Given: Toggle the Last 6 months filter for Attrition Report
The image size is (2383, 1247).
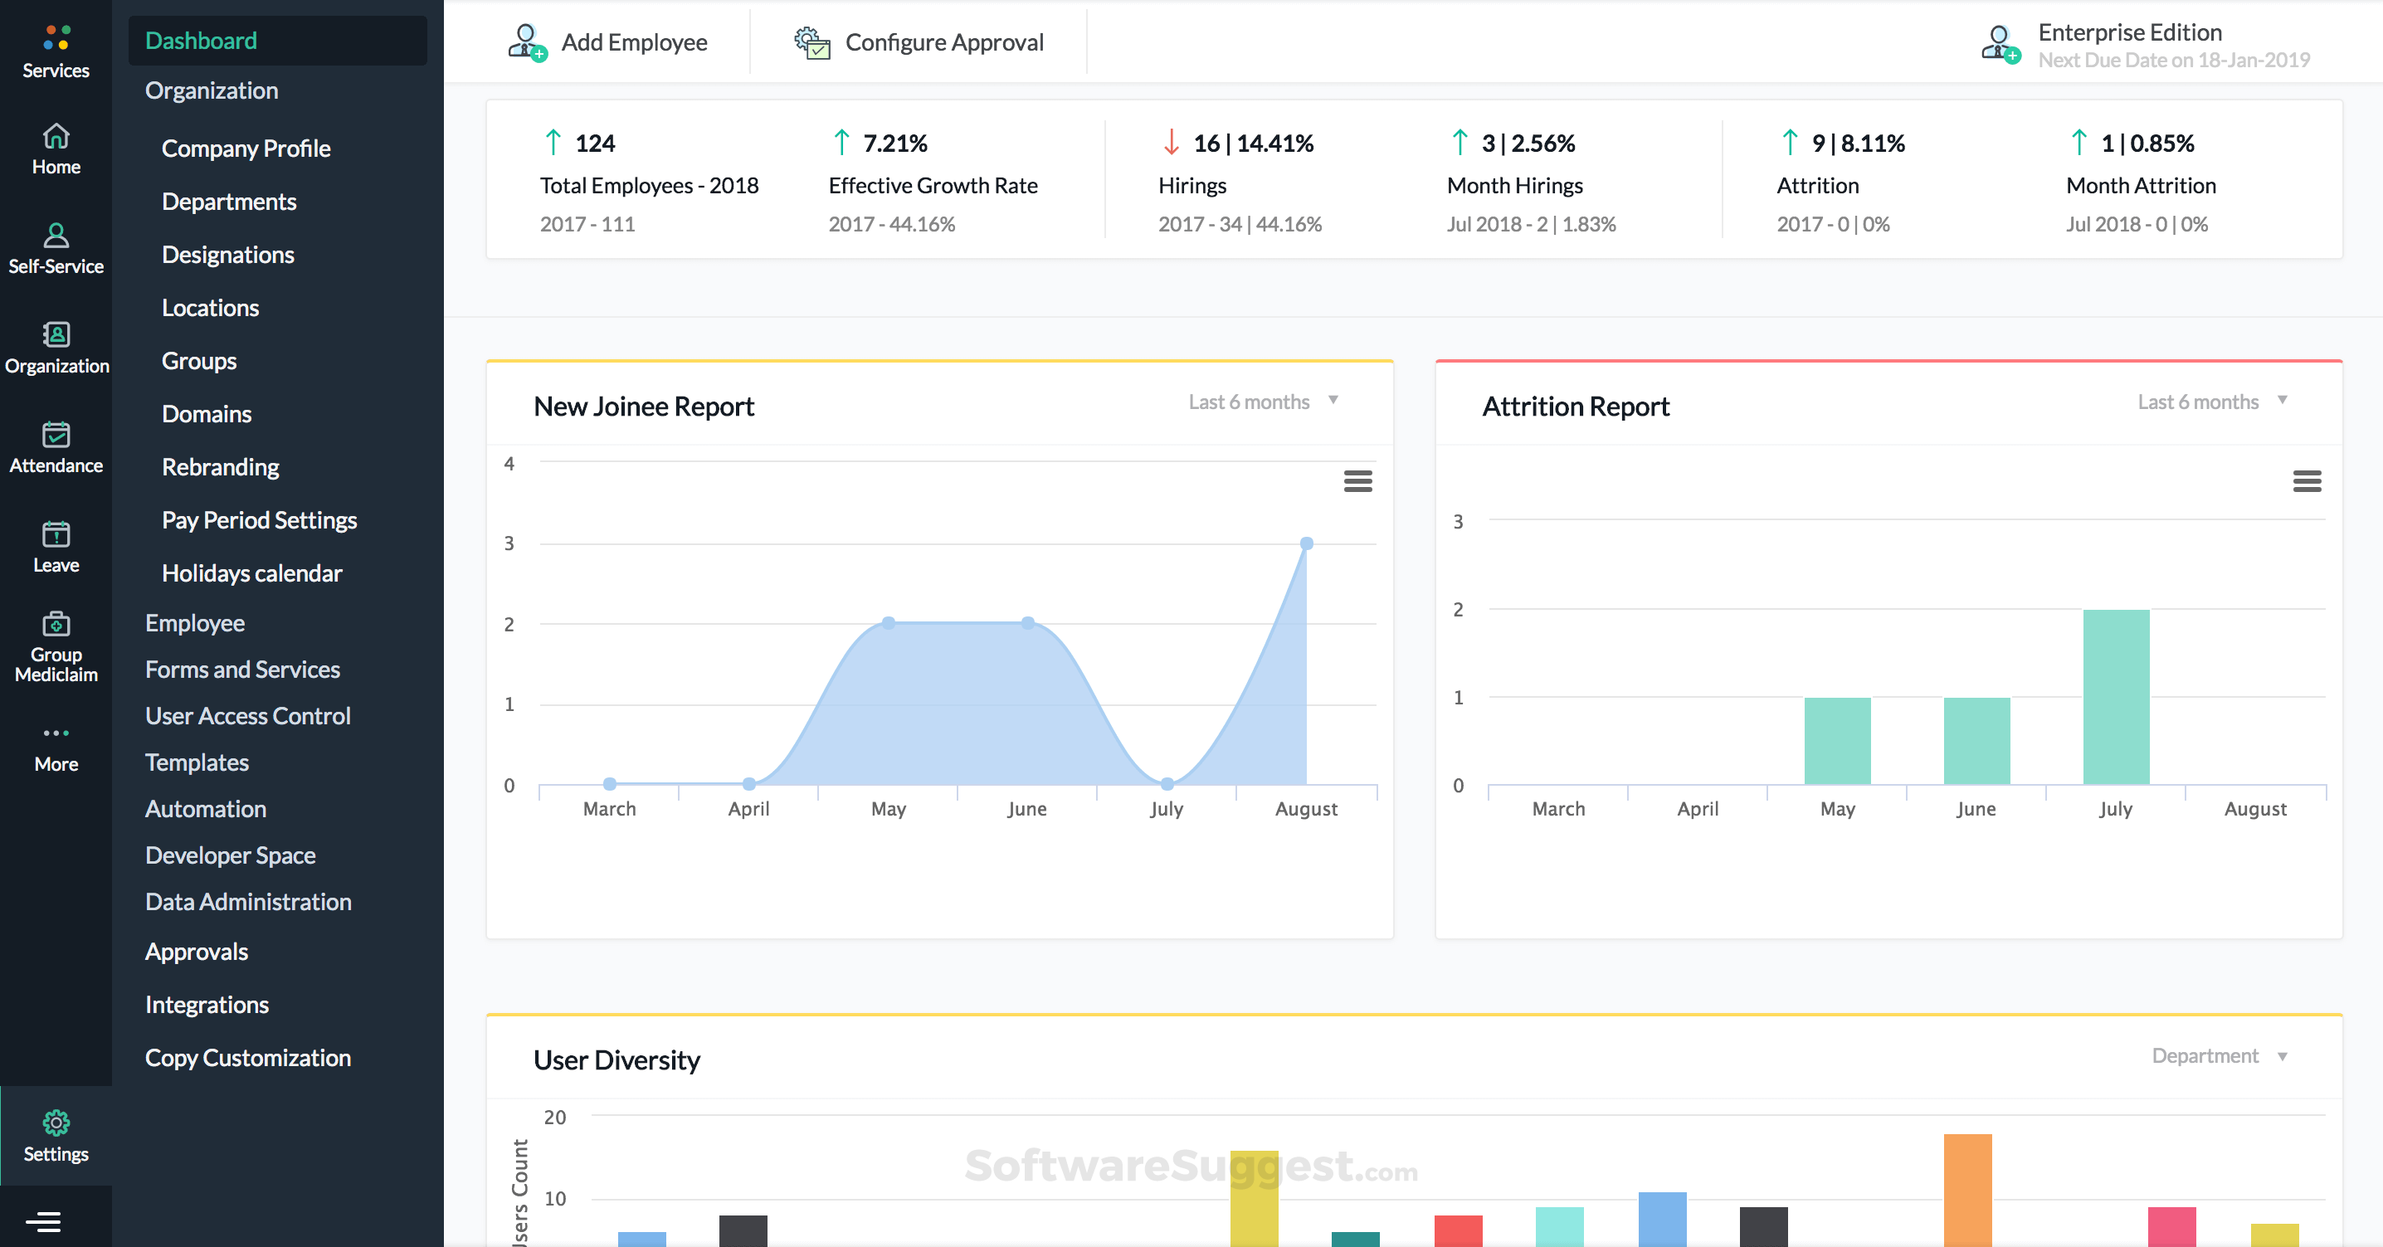Looking at the screenshot, I should tap(2211, 401).
